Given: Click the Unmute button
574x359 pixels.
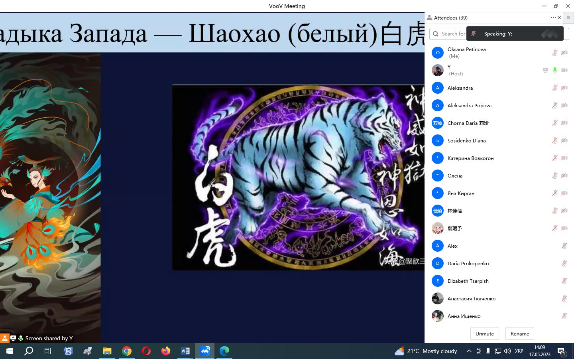Looking at the screenshot, I should [485, 333].
